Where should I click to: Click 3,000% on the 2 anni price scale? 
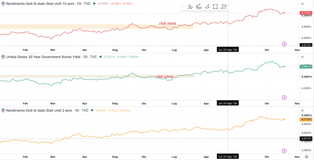pyautogui.click(x=307, y=150)
